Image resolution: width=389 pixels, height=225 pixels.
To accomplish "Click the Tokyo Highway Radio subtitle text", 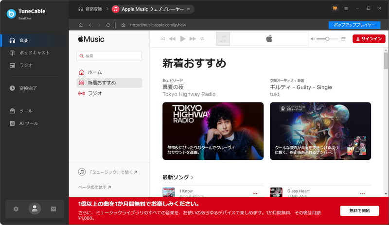I will (189, 94).
